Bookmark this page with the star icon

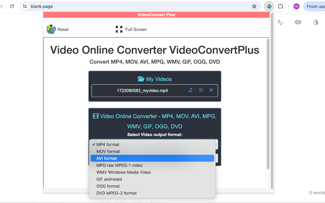tap(254, 6)
